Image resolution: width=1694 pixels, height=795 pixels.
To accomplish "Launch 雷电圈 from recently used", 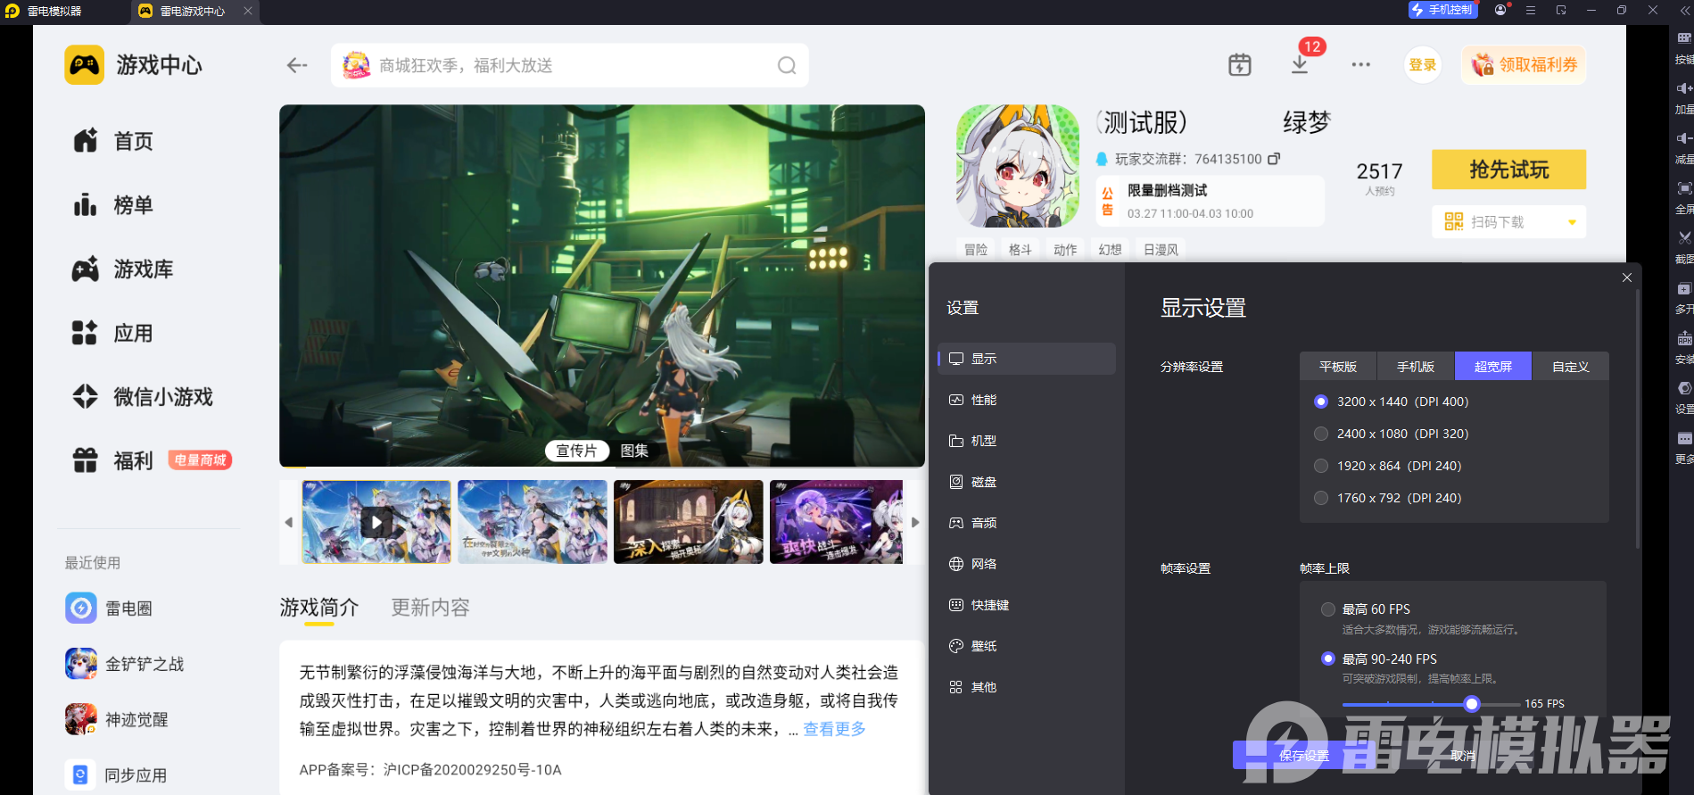I will click(109, 609).
